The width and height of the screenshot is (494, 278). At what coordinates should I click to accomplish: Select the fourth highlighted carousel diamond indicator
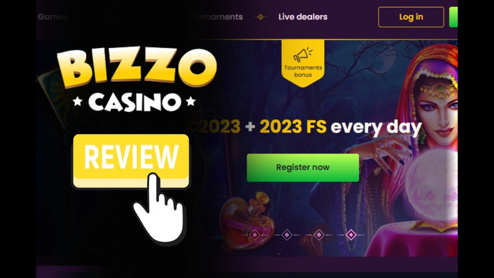351,235
